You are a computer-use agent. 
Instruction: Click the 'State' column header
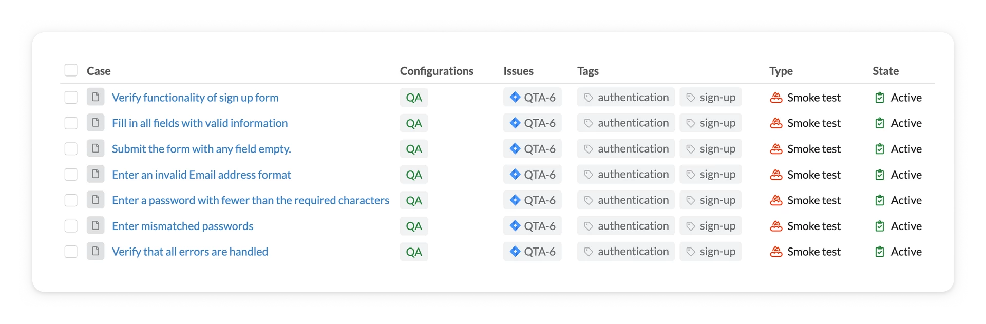tap(885, 71)
